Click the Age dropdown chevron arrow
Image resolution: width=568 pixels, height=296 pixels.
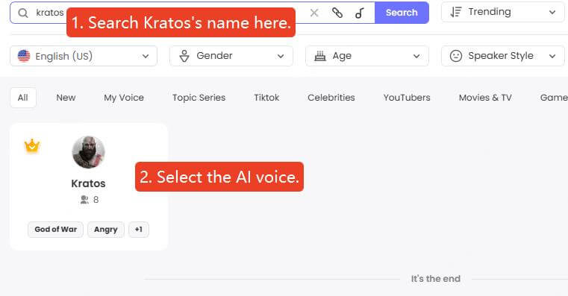coord(416,56)
